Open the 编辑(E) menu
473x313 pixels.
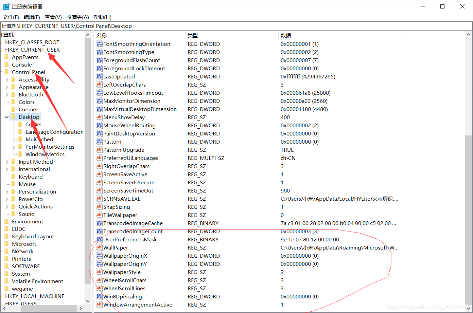pos(32,17)
